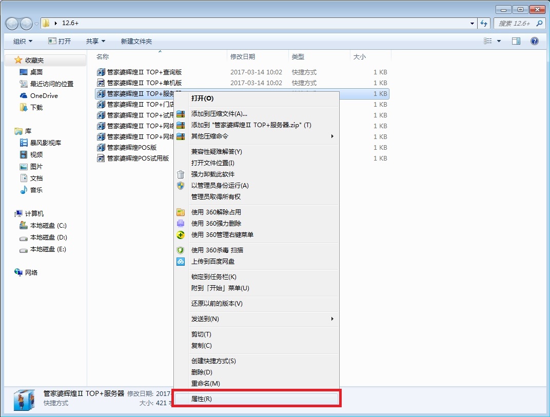Choose 复制(C) in context menu
The height and width of the screenshot is (417, 550).
click(x=257, y=346)
